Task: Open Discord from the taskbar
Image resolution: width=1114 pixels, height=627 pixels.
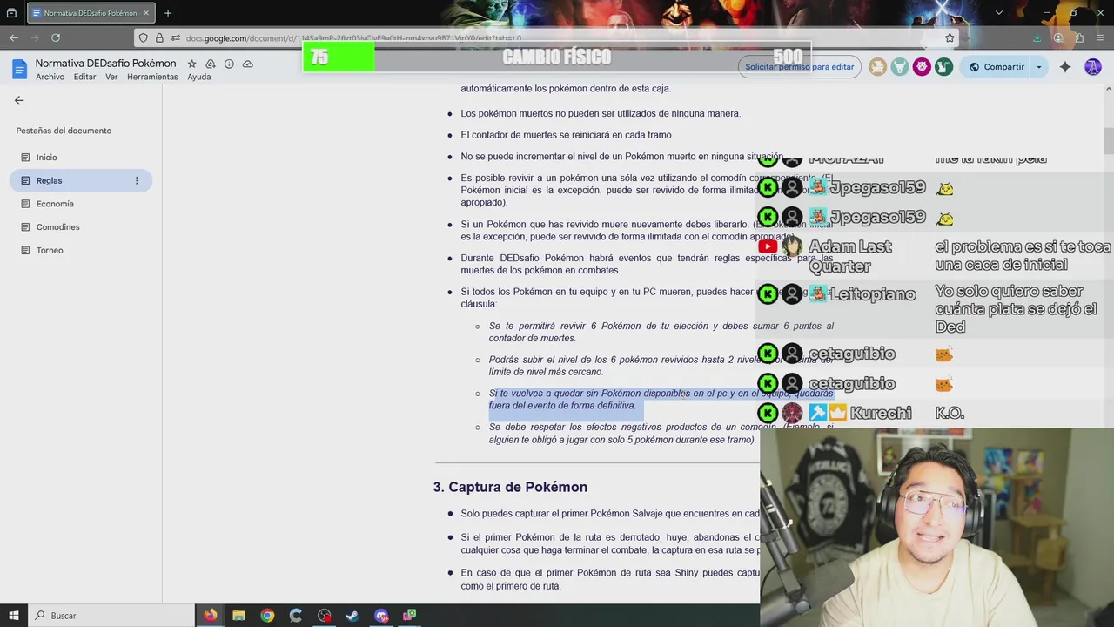Action: (x=381, y=616)
